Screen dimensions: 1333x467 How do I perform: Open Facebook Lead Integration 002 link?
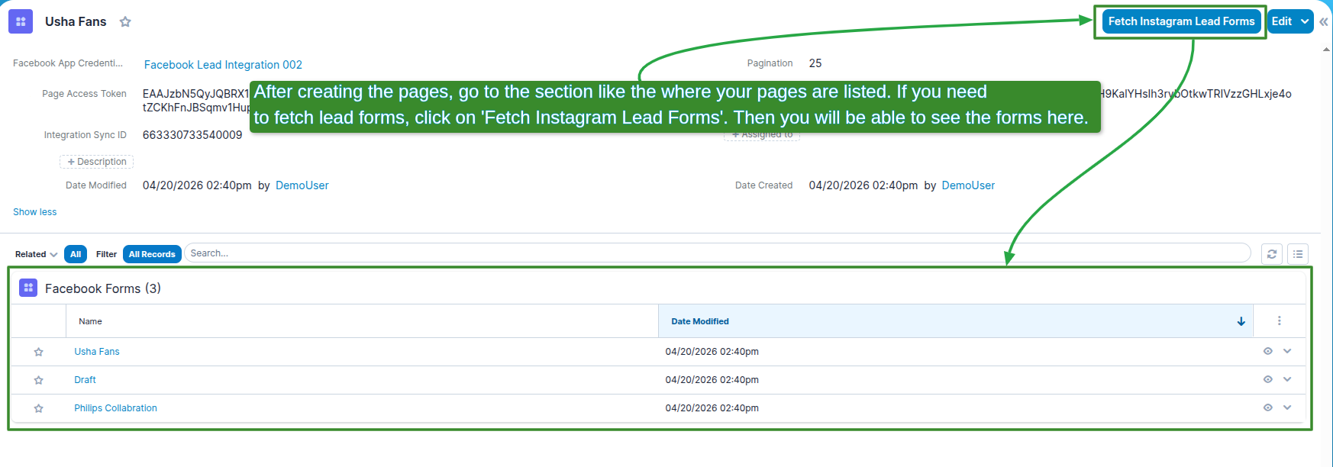point(223,65)
